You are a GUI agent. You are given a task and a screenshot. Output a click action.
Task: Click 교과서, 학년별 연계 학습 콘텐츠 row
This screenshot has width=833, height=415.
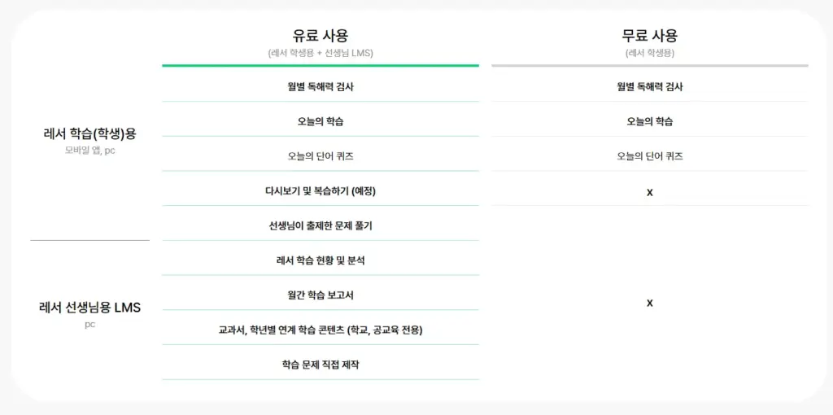(x=321, y=330)
